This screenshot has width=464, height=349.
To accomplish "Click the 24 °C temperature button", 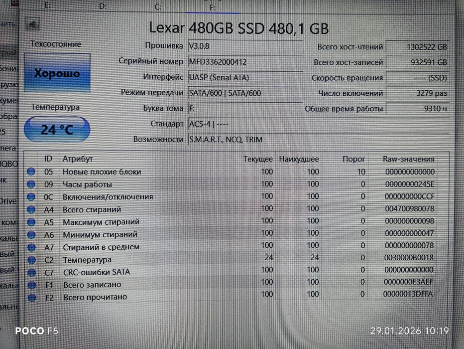I will click(x=57, y=130).
